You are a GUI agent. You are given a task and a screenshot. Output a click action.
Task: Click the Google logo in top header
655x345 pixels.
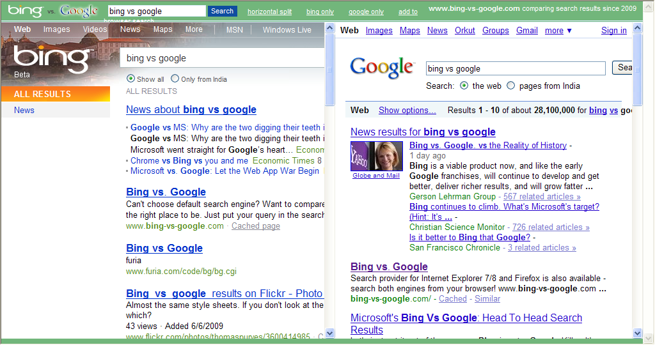(x=79, y=11)
